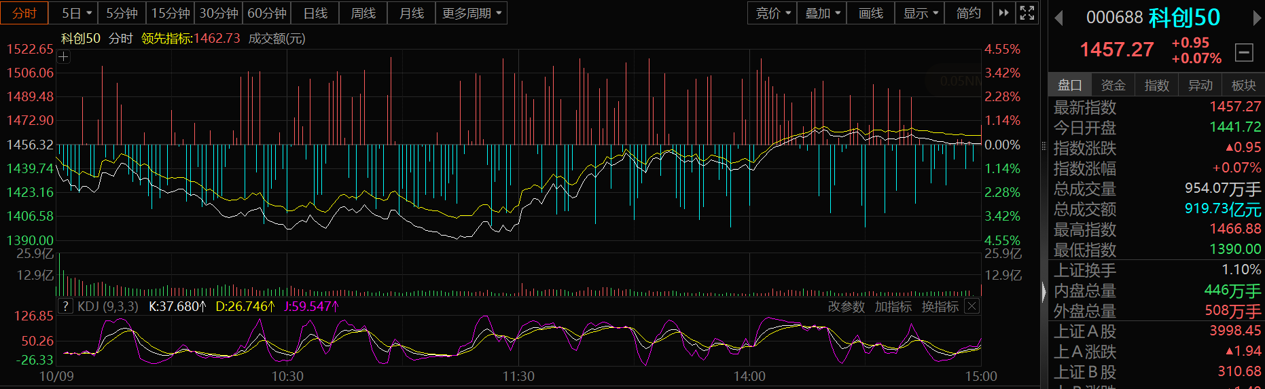Switch to 30分钟 period
The image size is (1265, 389).
click(x=219, y=13)
